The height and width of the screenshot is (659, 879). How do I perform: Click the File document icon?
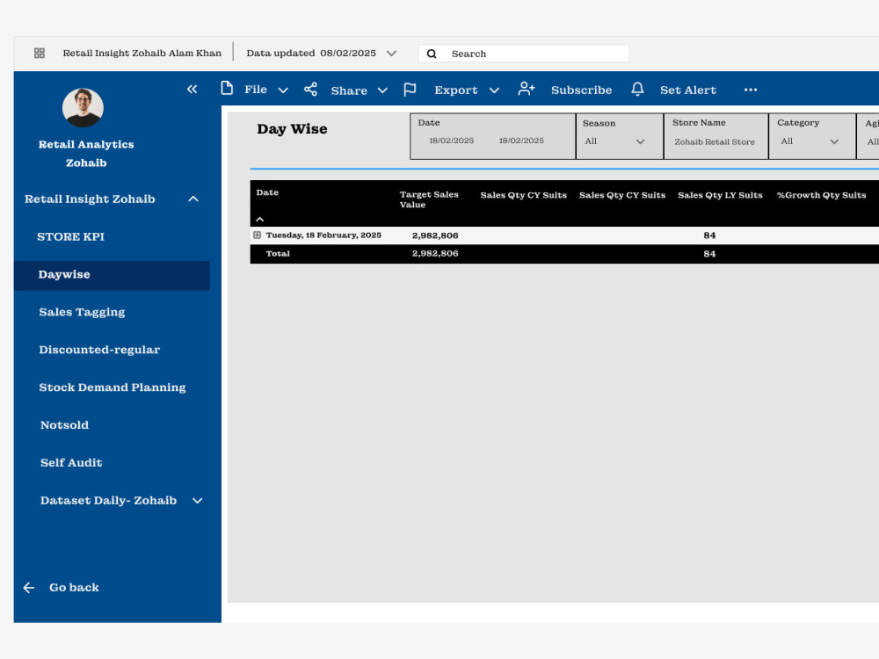pos(227,89)
